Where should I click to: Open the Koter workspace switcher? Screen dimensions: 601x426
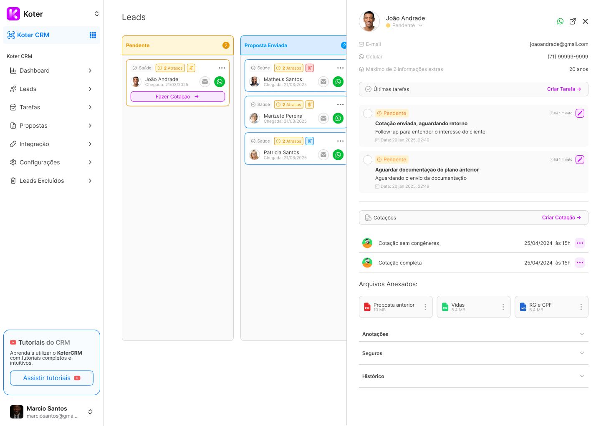96,14
